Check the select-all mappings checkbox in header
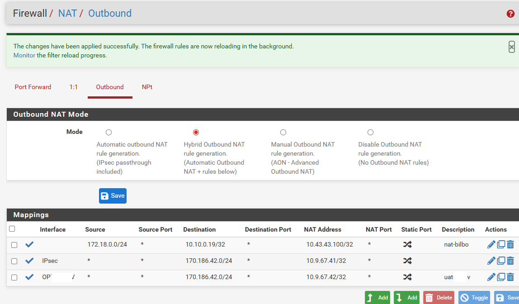This screenshot has width=519, height=304. (12, 229)
